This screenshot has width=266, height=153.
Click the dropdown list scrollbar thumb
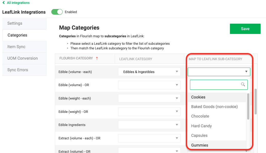(x=248, y=106)
